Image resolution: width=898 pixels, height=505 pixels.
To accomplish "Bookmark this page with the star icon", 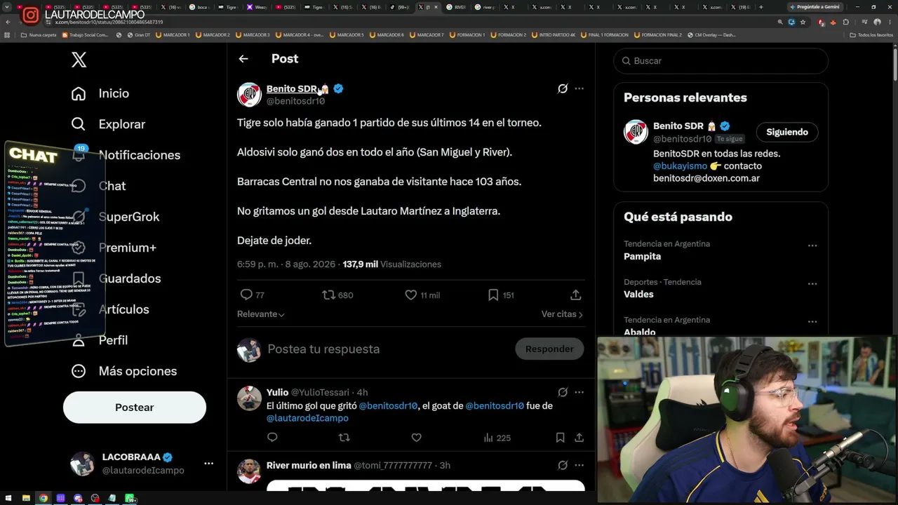I will click(803, 22).
